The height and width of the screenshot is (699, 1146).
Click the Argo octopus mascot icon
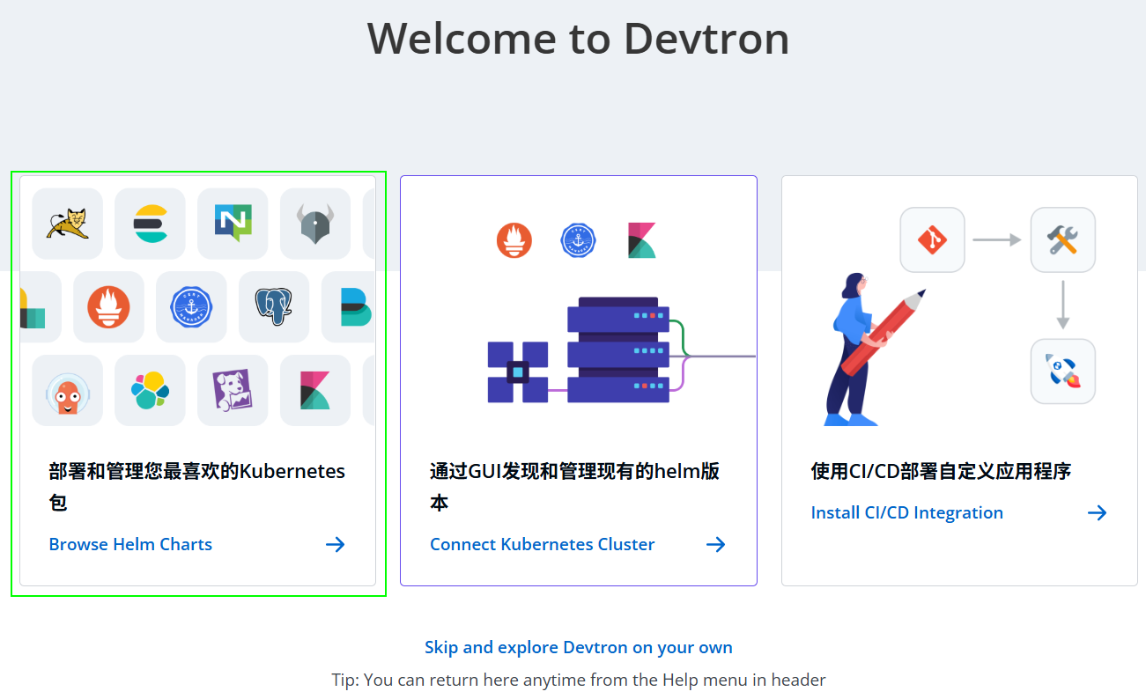(68, 390)
